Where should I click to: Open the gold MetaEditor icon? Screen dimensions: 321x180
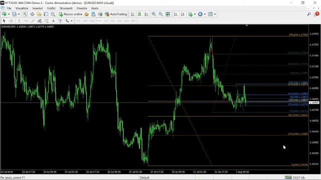[x=86, y=14]
